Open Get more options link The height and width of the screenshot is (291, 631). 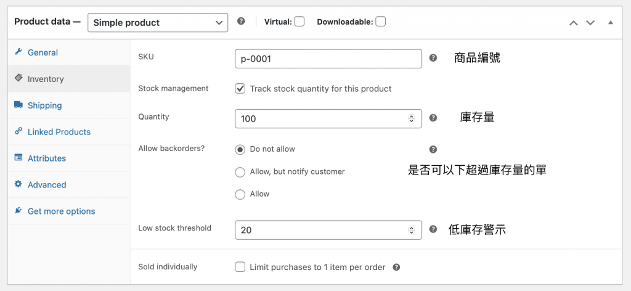point(61,211)
